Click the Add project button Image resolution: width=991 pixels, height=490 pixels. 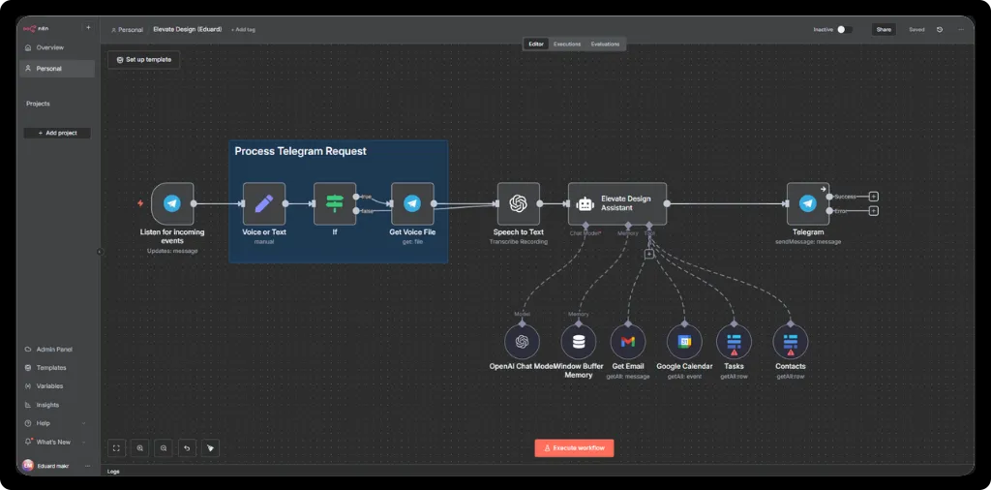57,133
